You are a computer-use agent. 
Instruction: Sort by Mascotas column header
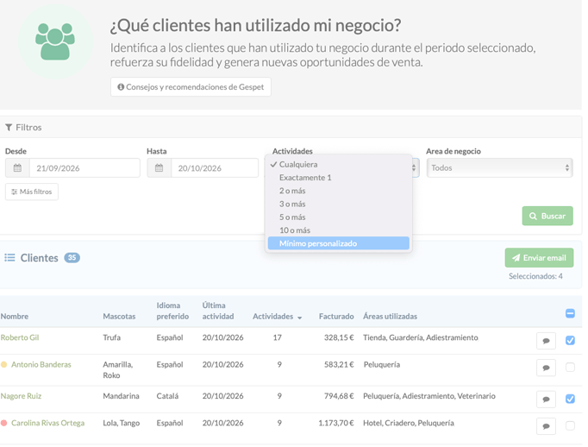click(119, 317)
